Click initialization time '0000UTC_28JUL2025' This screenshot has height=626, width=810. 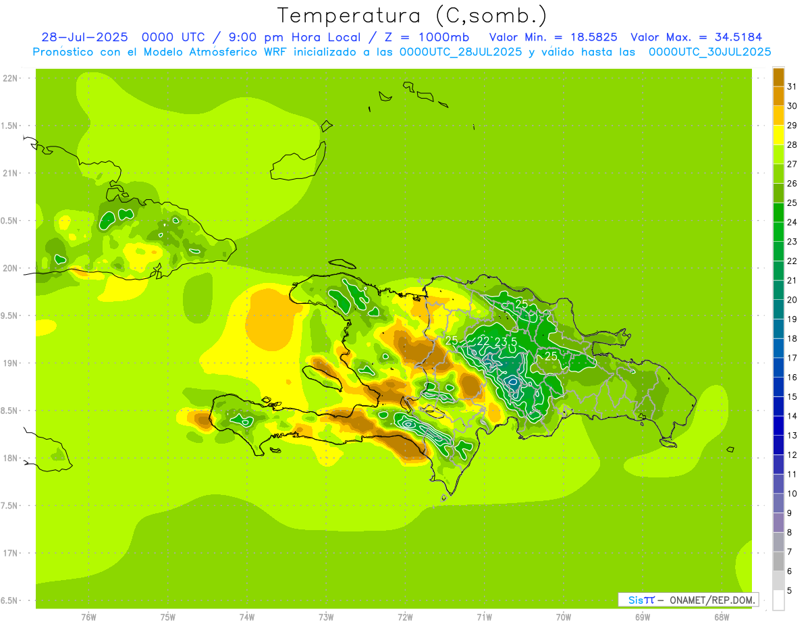(460, 52)
